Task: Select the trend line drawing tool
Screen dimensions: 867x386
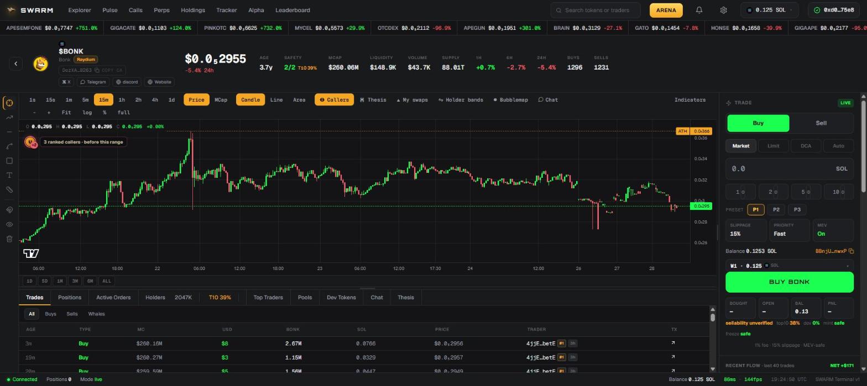Action: point(9,117)
